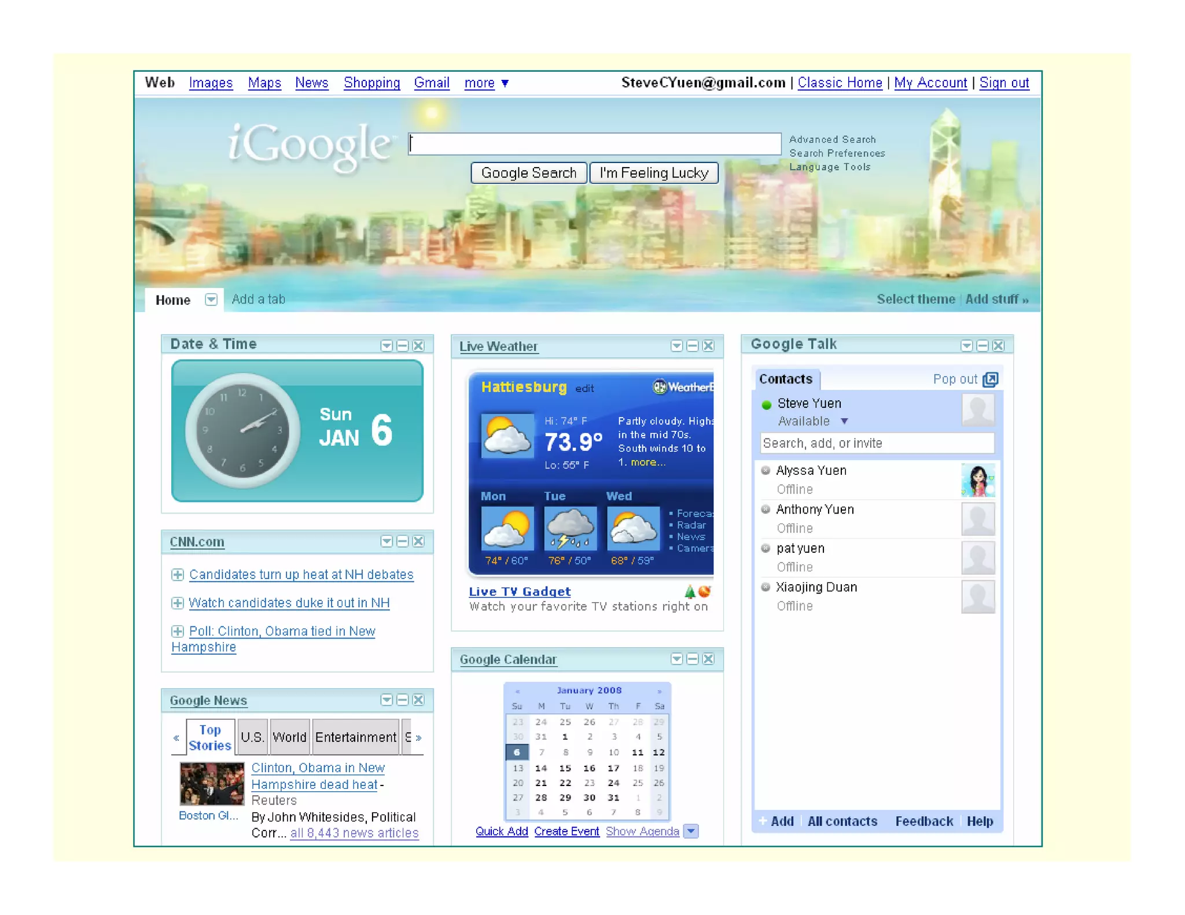Expand the 'Poll: Clinton, Obama tied' story
Viewport: 1185px width, 915px height.
[x=178, y=632]
